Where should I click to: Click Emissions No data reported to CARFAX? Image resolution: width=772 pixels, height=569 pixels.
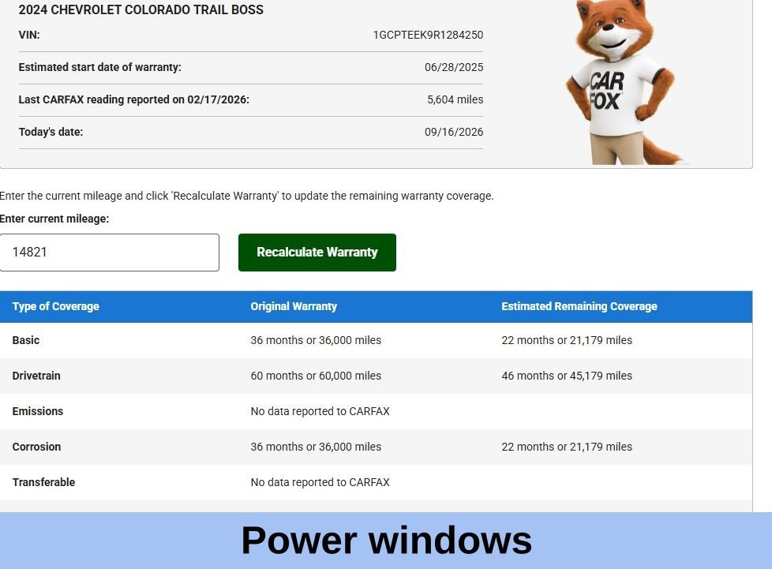[x=320, y=411]
